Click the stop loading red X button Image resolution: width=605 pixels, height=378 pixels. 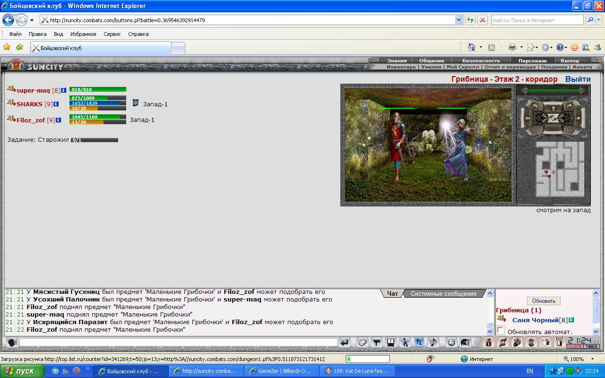click(x=483, y=20)
